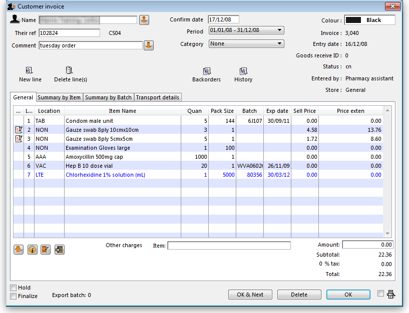Switch to the Summary by Item tab

pos(59,97)
